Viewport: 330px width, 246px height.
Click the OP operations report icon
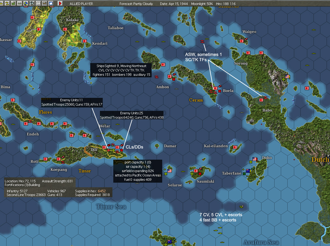pos(38,3)
